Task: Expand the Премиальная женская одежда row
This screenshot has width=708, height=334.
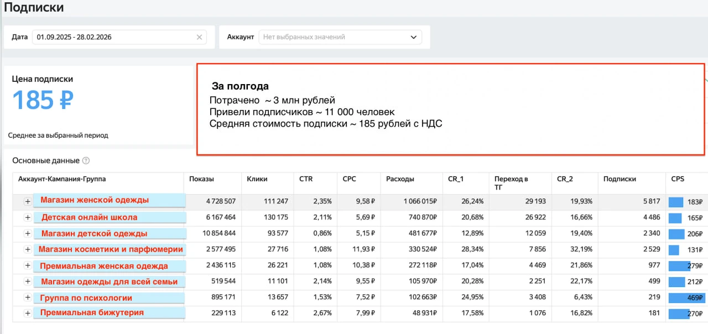Action: click(x=27, y=266)
